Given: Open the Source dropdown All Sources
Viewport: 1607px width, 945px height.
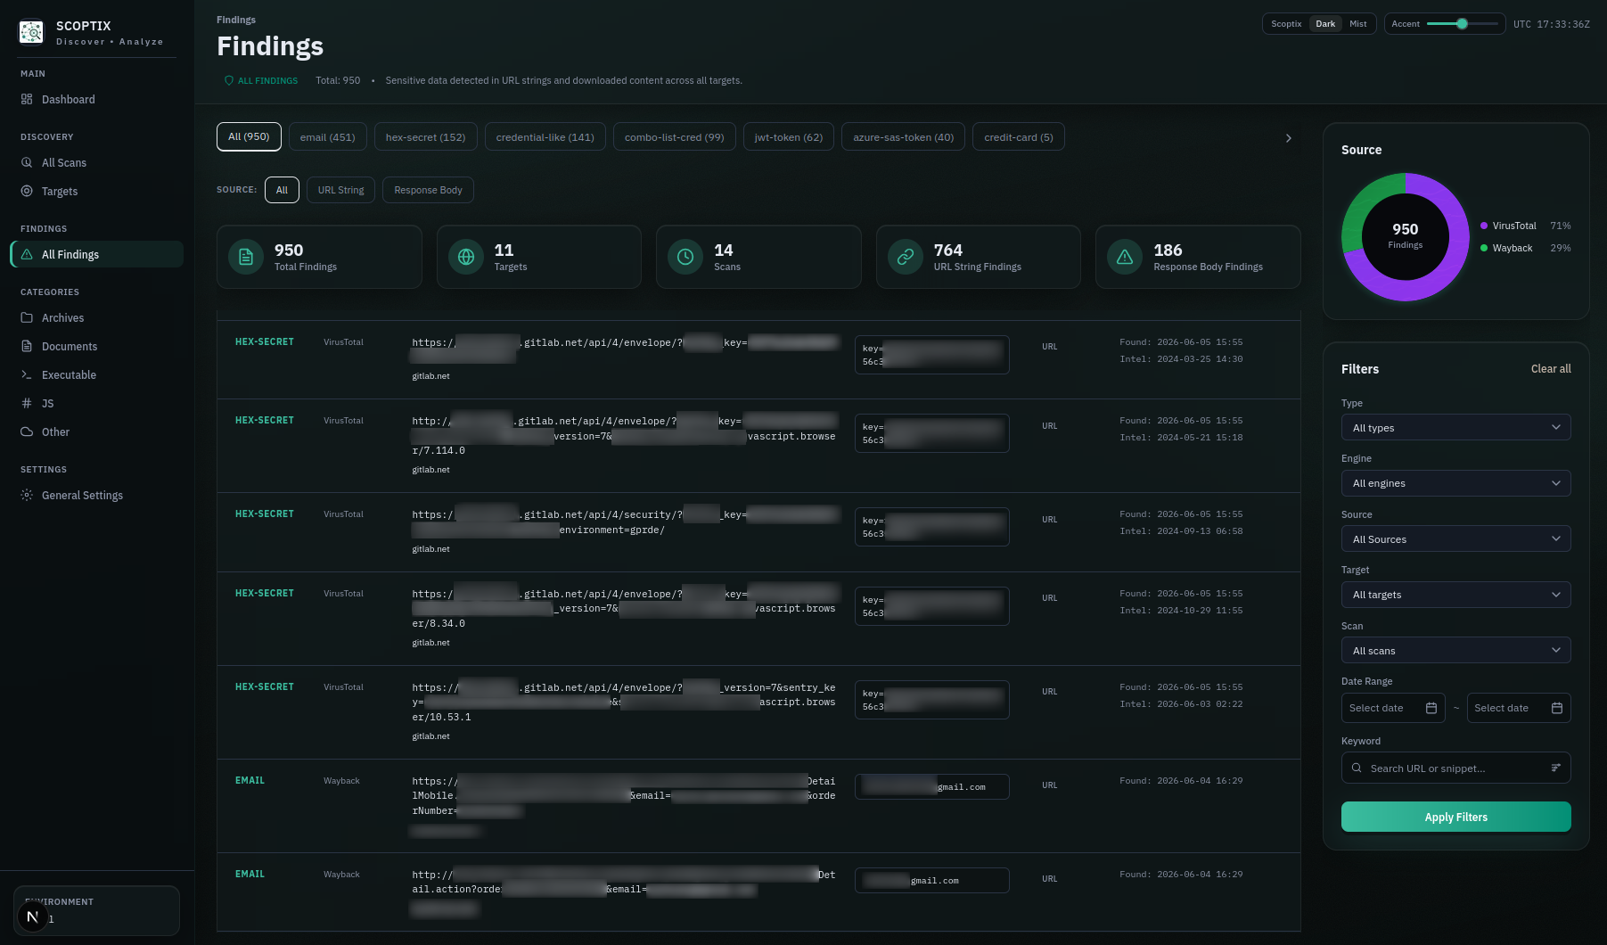Looking at the screenshot, I should coord(1455,538).
